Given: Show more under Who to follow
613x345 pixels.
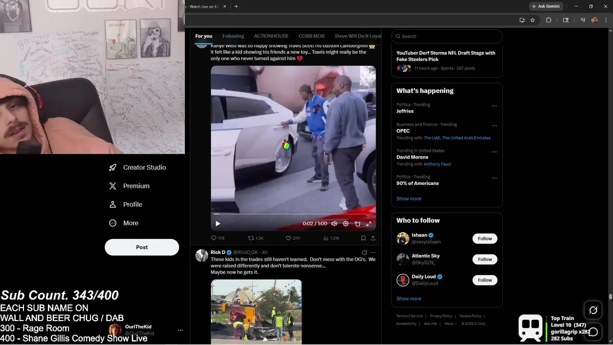Looking at the screenshot, I should (x=409, y=299).
